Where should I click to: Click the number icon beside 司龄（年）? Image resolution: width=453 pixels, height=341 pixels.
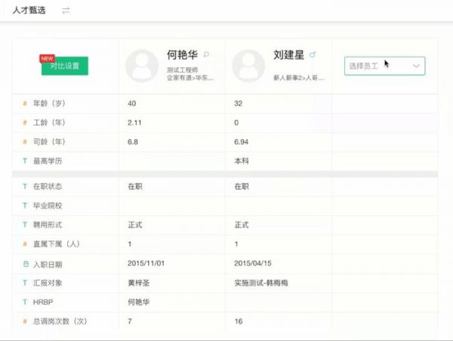[25, 141]
